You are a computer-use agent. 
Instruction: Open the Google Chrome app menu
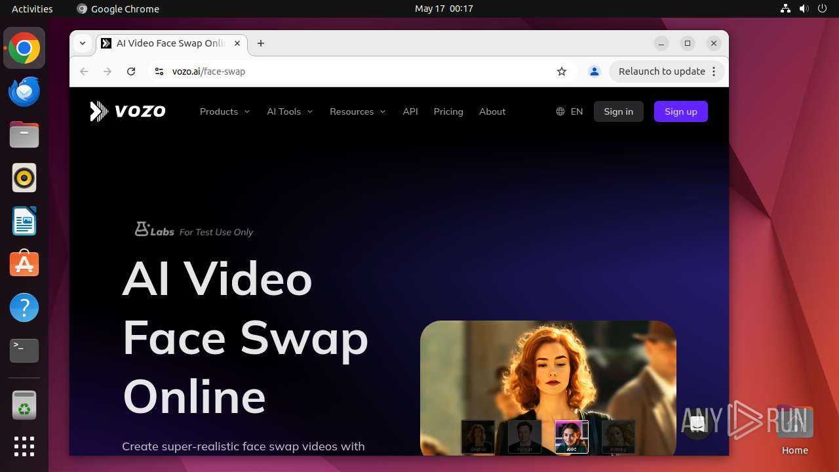(118, 9)
